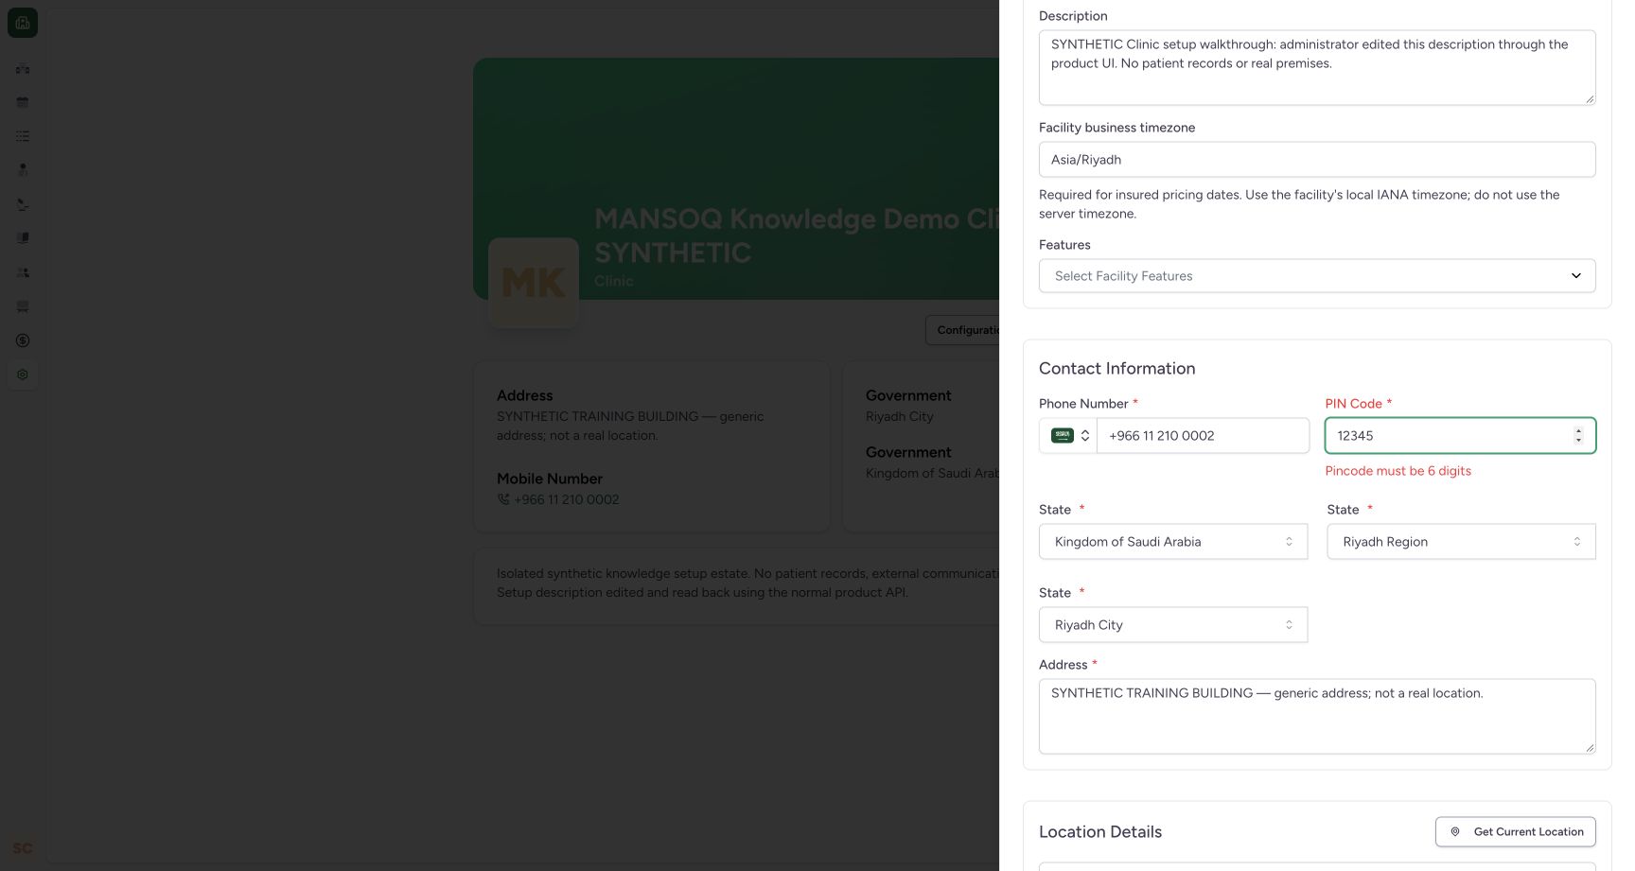This screenshot has height=871, width=1635.
Task: Click the Saudi flag in the phone field
Action: coord(1063,436)
